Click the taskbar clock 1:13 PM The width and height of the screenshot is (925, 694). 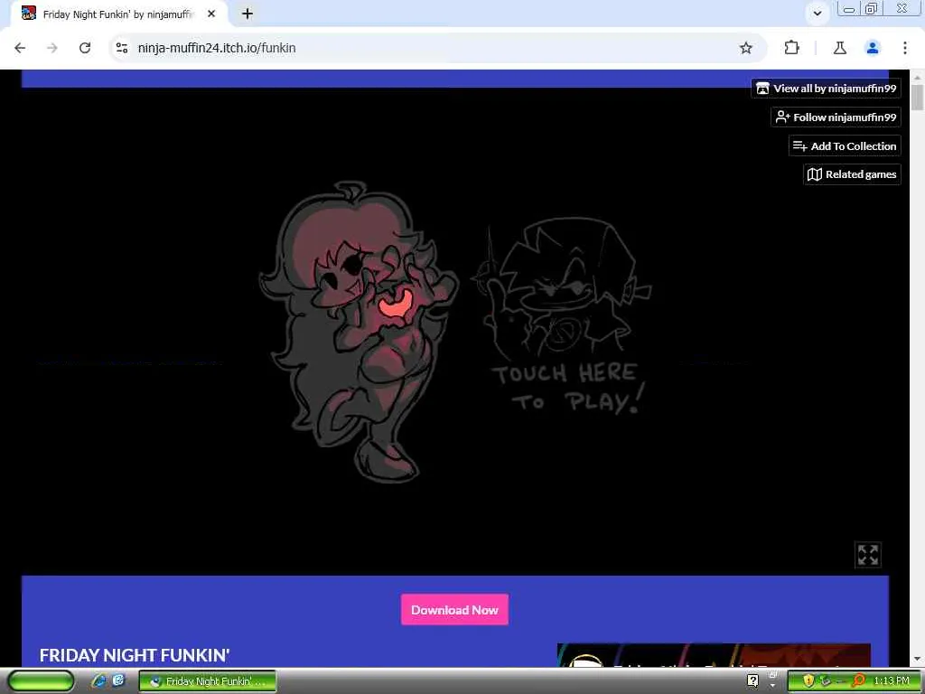click(892, 681)
